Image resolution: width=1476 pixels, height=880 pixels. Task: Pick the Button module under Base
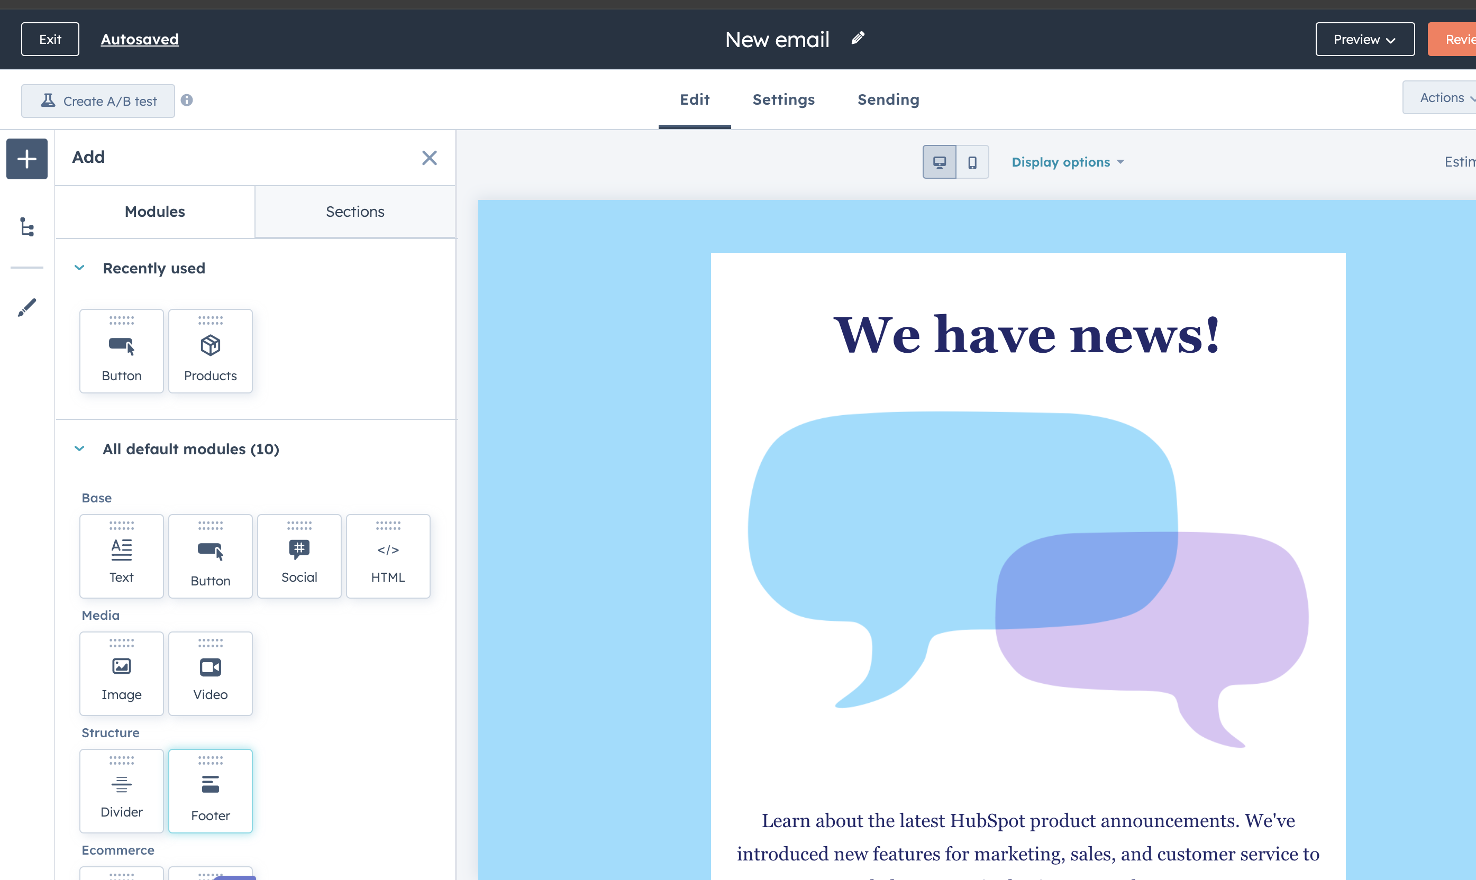tap(211, 556)
